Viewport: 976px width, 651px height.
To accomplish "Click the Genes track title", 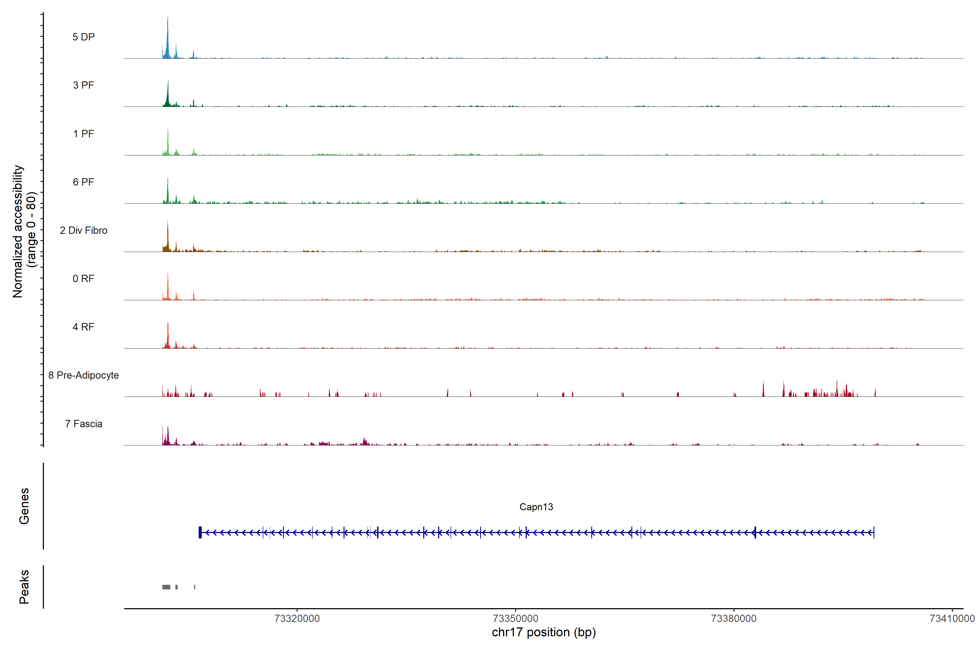I will click(x=24, y=506).
